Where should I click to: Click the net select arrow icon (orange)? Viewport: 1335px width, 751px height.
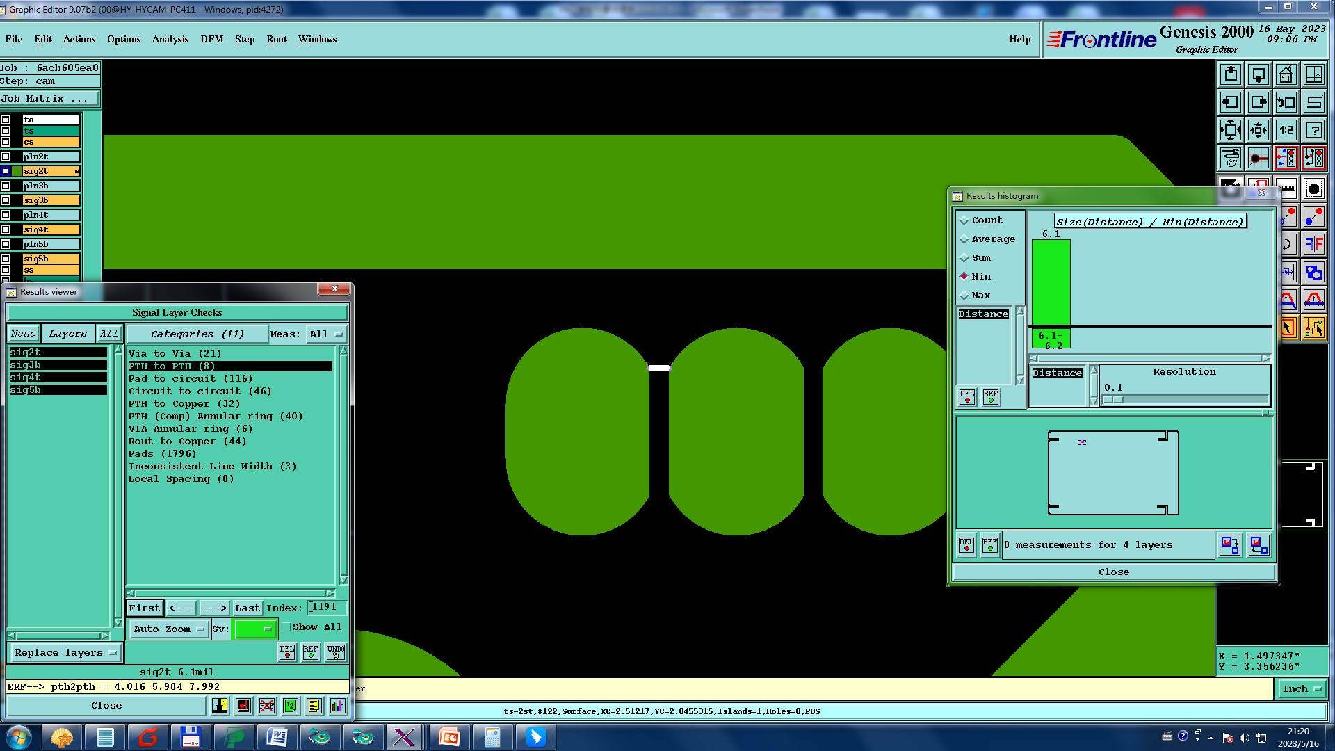point(1314,328)
